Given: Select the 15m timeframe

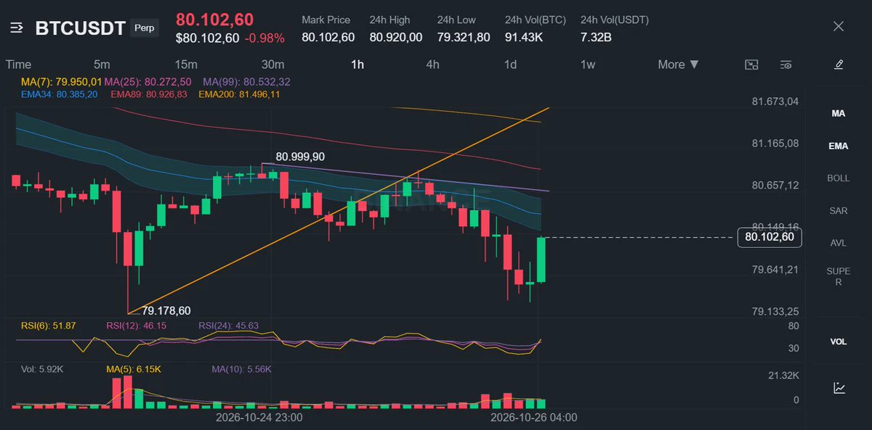Looking at the screenshot, I should pos(186,65).
